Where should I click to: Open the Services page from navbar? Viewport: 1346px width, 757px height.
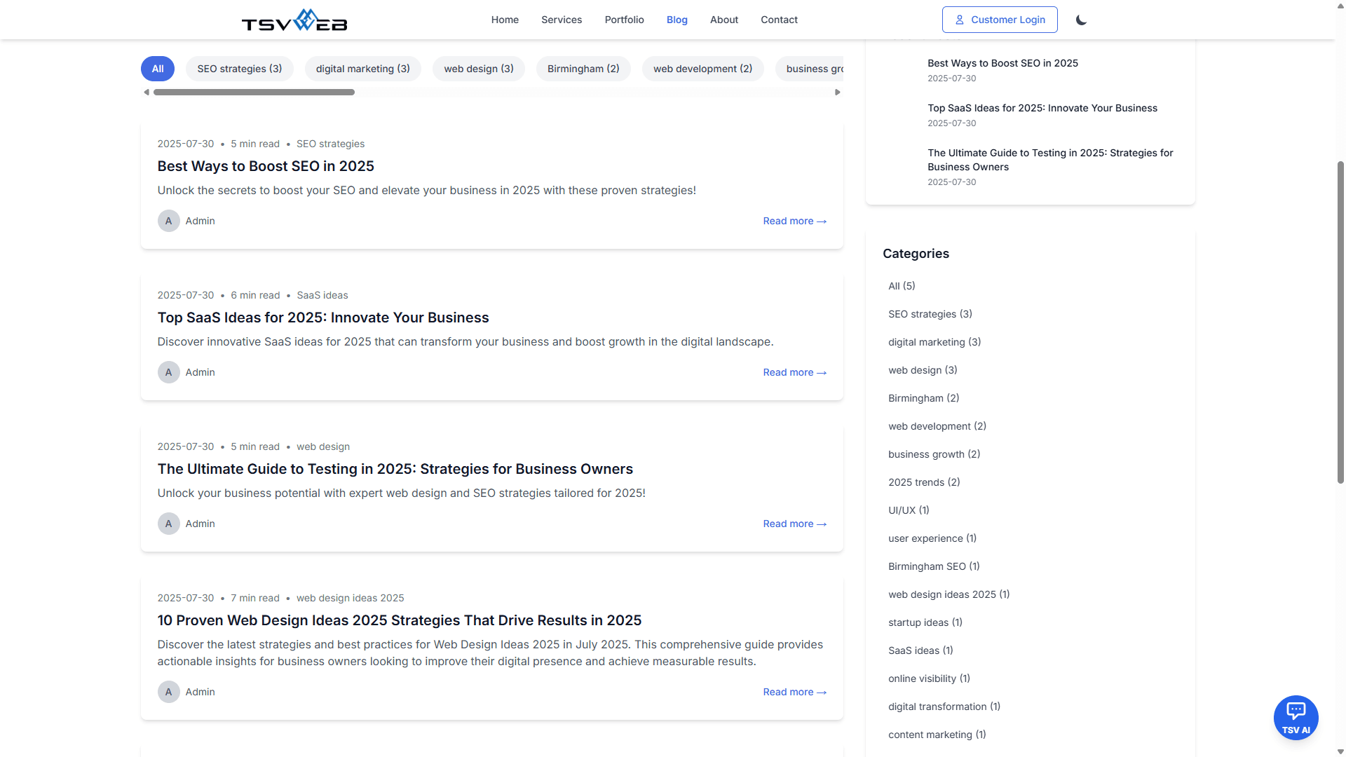(561, 20)
